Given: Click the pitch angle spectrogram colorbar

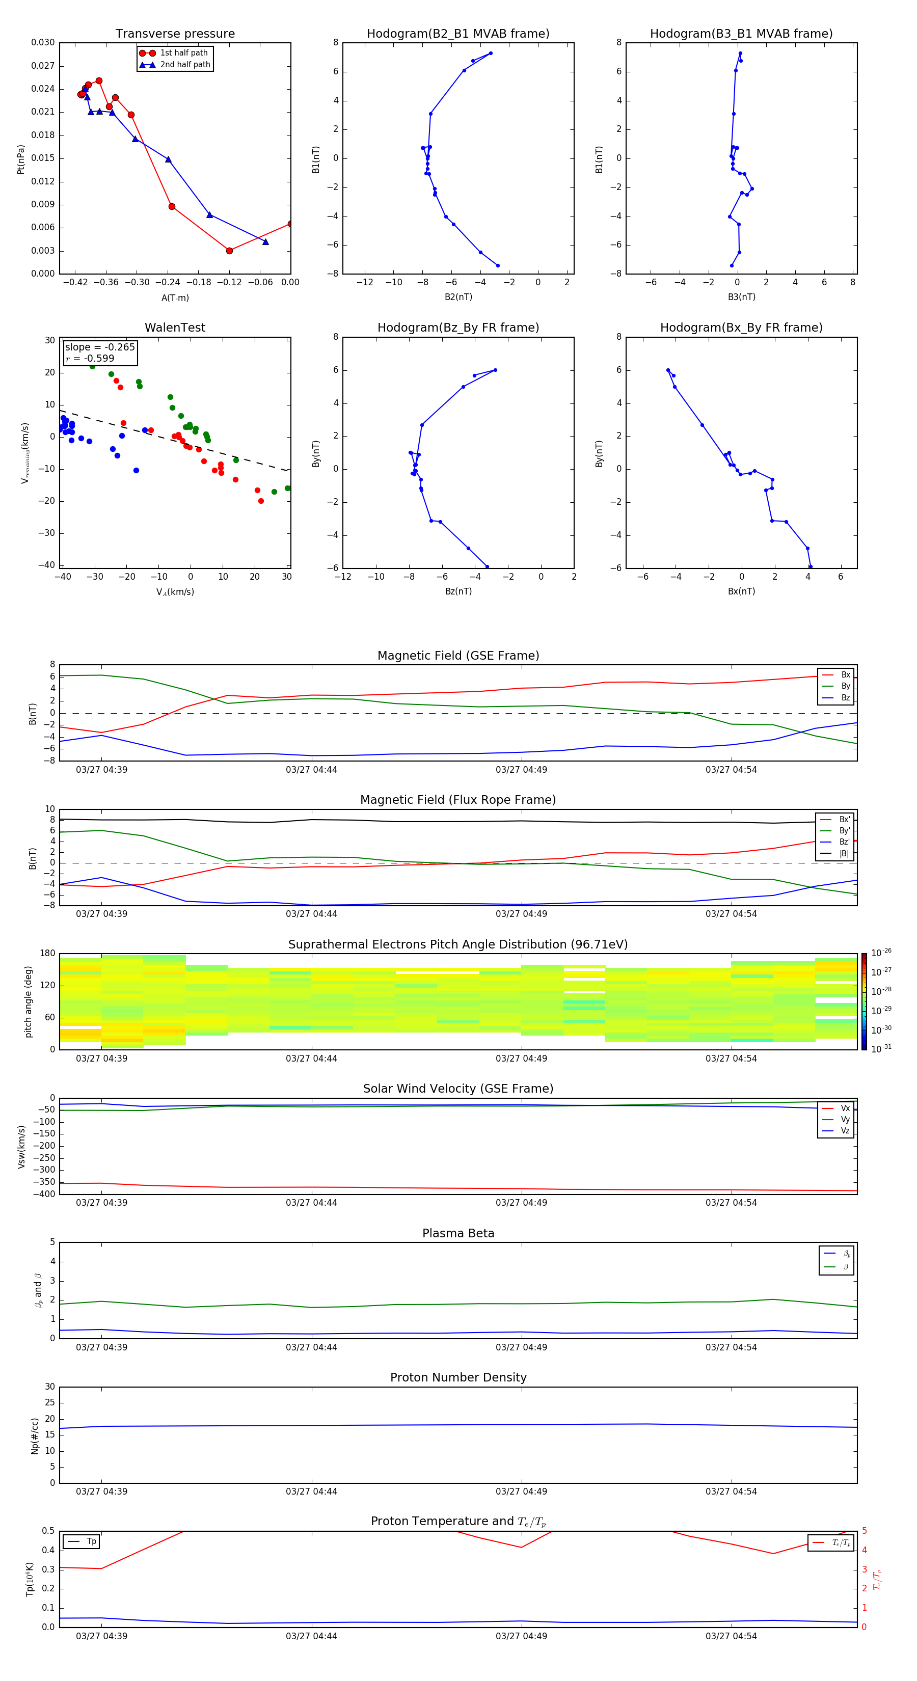Looking at the screenshot, I should tap(864, 1001).
